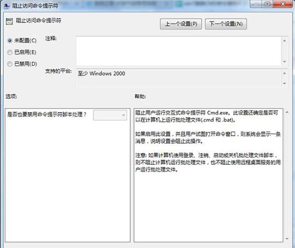This screenshot has height=248, width=295.
Task: Click the help pane scroll up arrow
Action: point(287,112)
